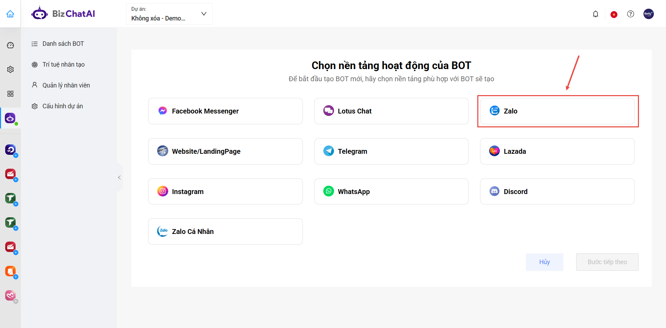
Task: Click the Messenger logo icon
Action: (163, 111)
